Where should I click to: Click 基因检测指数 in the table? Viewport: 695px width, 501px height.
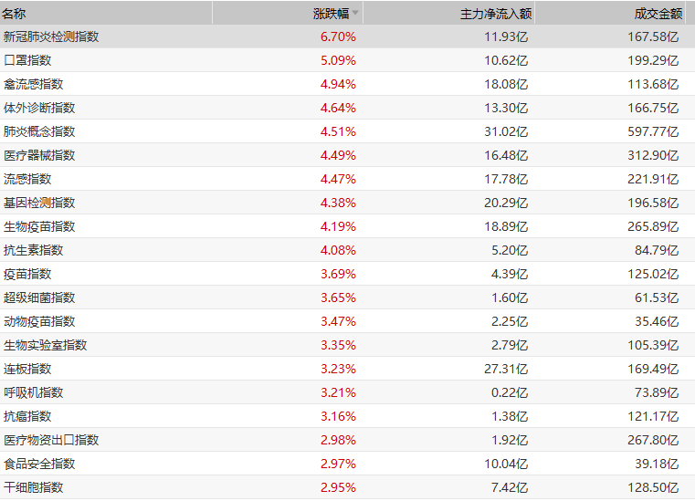(39, 204)
